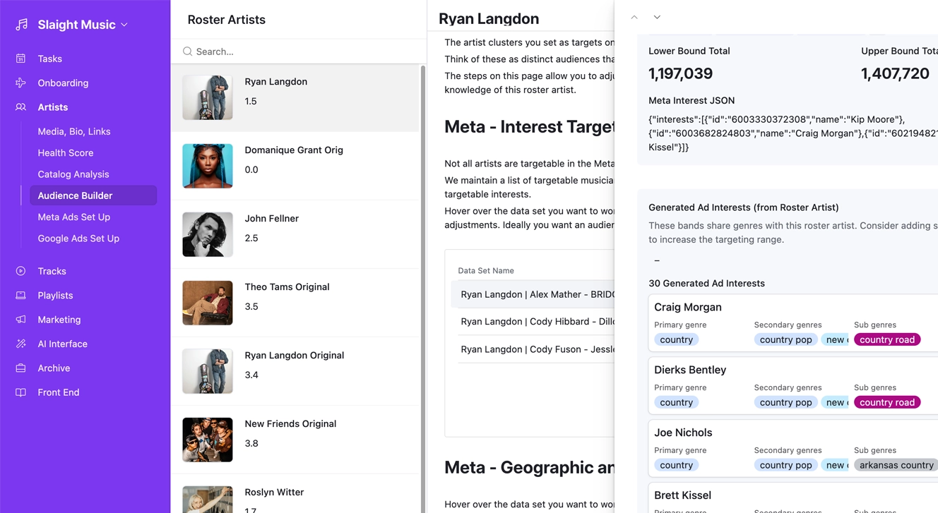Screen dimensions: 938x513
Task: Select the Archive briefcase icon
Action: click(20, 368)
